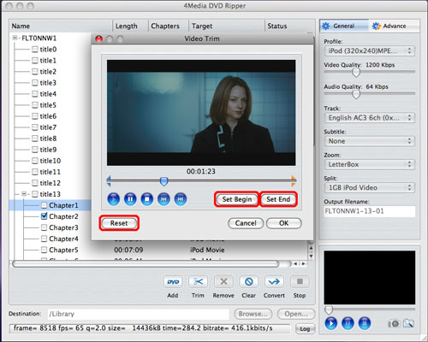
Task: Switch to the General tab
Action: click(344, 26)
